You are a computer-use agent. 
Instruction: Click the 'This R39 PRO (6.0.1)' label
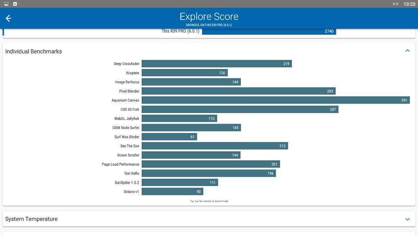click(180, 31)
